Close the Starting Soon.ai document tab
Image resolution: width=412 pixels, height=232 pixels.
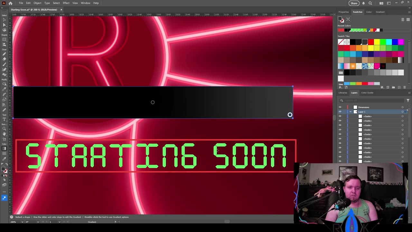click(61, 10)
